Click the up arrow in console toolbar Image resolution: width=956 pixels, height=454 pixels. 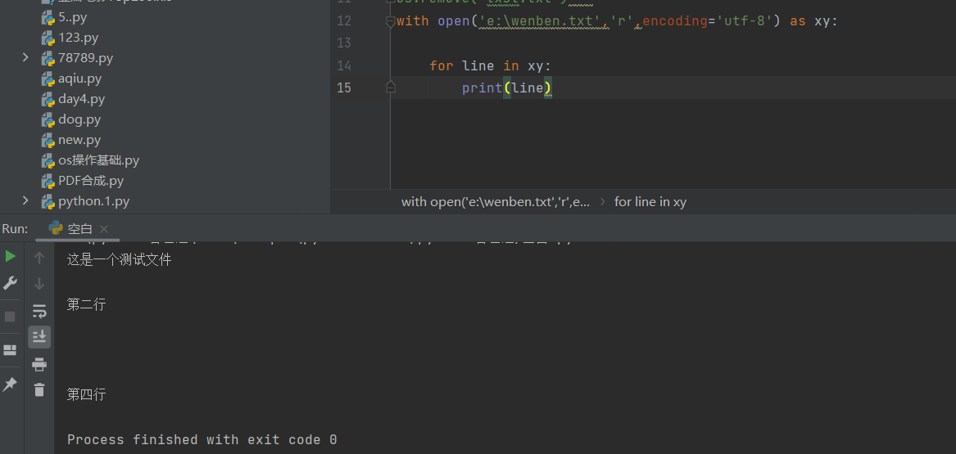coord(39,258)
